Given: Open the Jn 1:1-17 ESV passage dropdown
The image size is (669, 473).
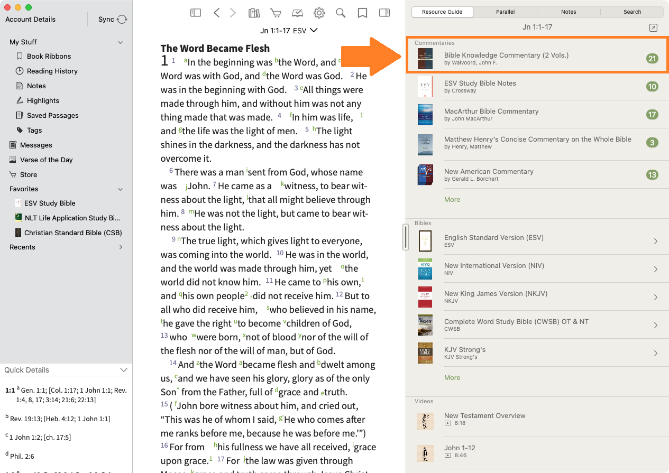Looking at the screenshot, I should tap(289, 31).
